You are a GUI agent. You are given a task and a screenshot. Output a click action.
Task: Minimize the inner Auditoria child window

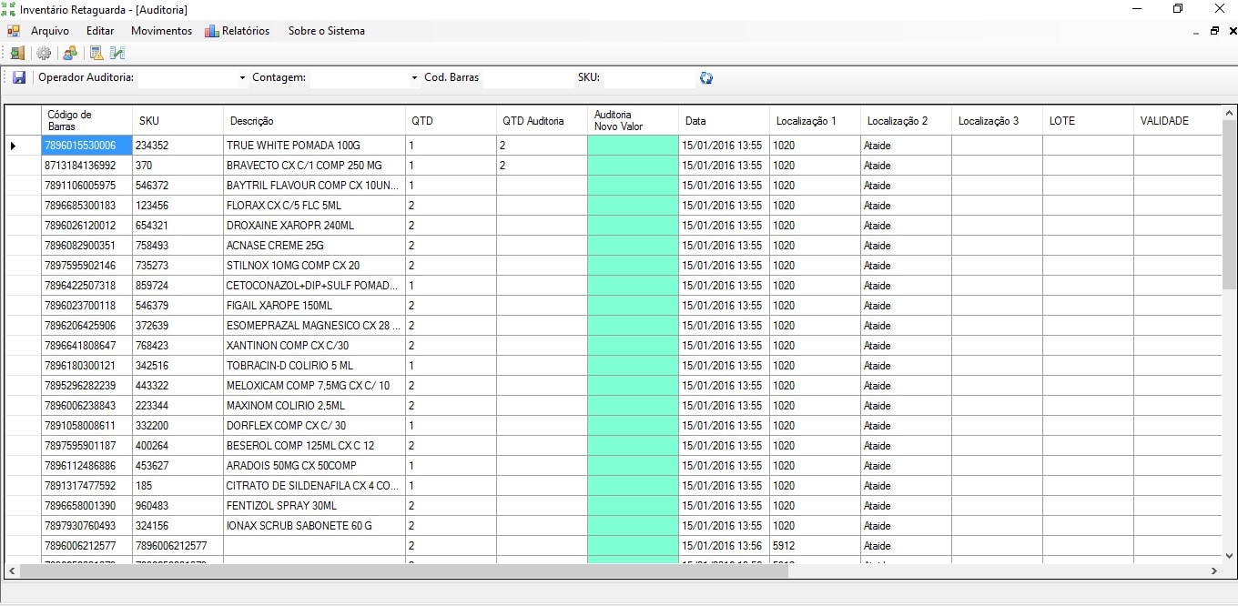click(1196, 31)
